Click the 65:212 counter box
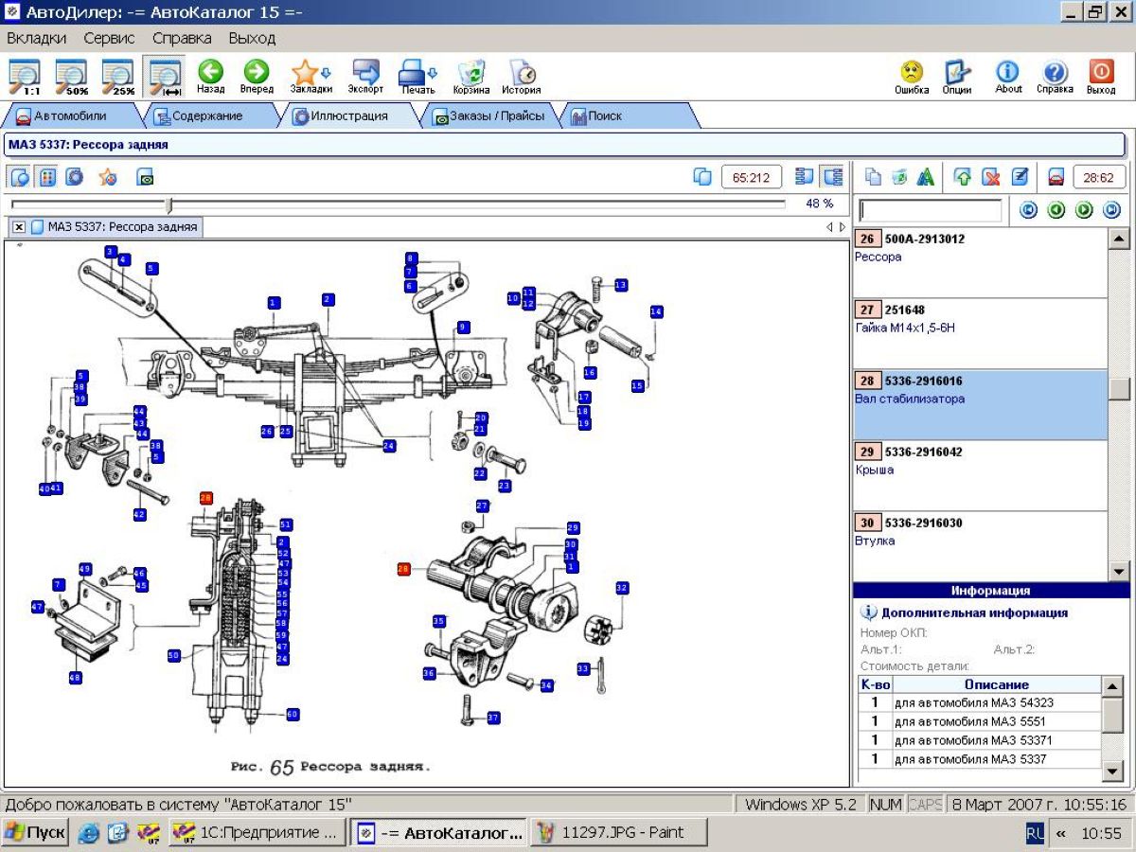Screen dimensions: 1136x852 point(751,177)
